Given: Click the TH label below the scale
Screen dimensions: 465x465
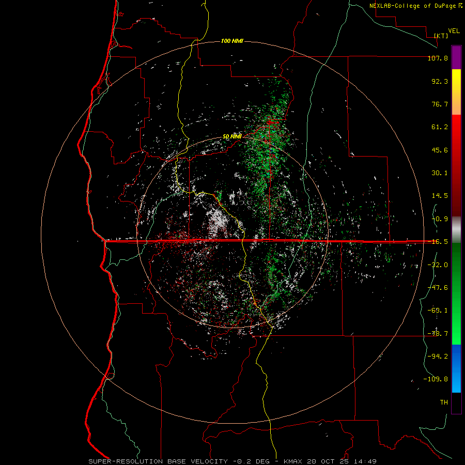Looking at the screenshot, I should [x=444, y=402].
